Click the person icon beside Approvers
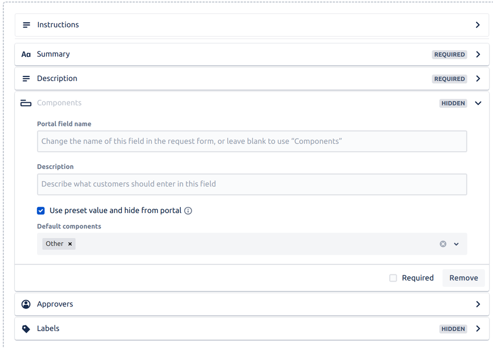Screen dimensions: 493x348 [26, 304]
